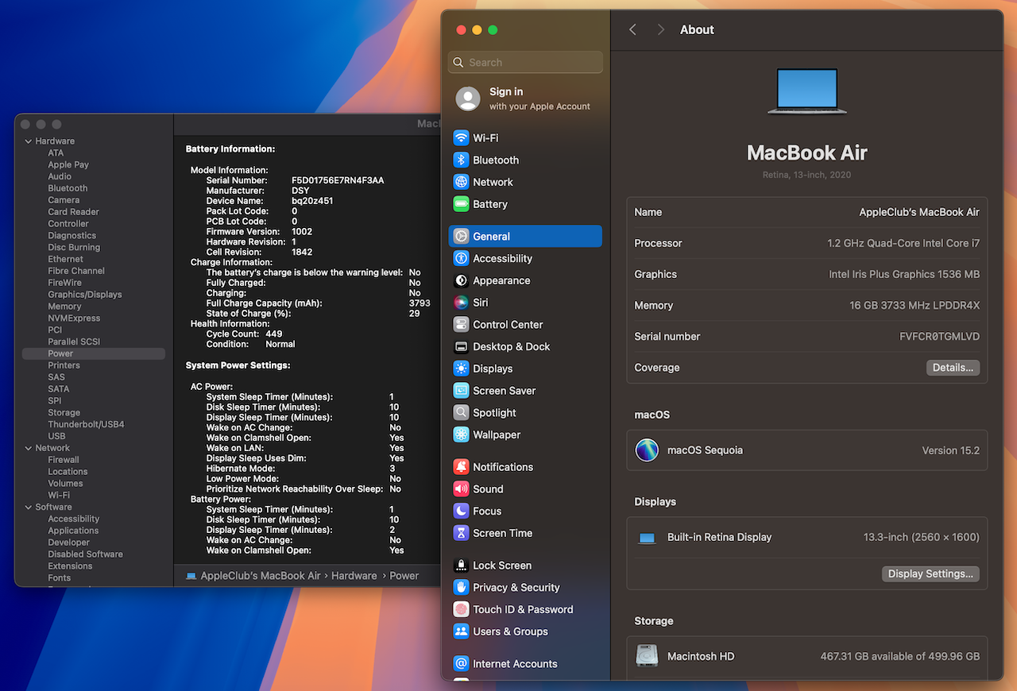Select Graphics/Displays in hardware list

(x=85, y=295)
